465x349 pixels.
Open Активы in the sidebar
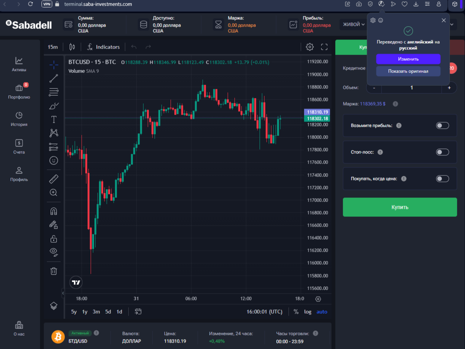click(19, 64)
